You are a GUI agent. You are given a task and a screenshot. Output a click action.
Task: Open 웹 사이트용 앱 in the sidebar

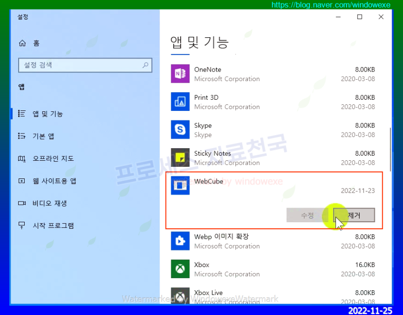point(54,181)
